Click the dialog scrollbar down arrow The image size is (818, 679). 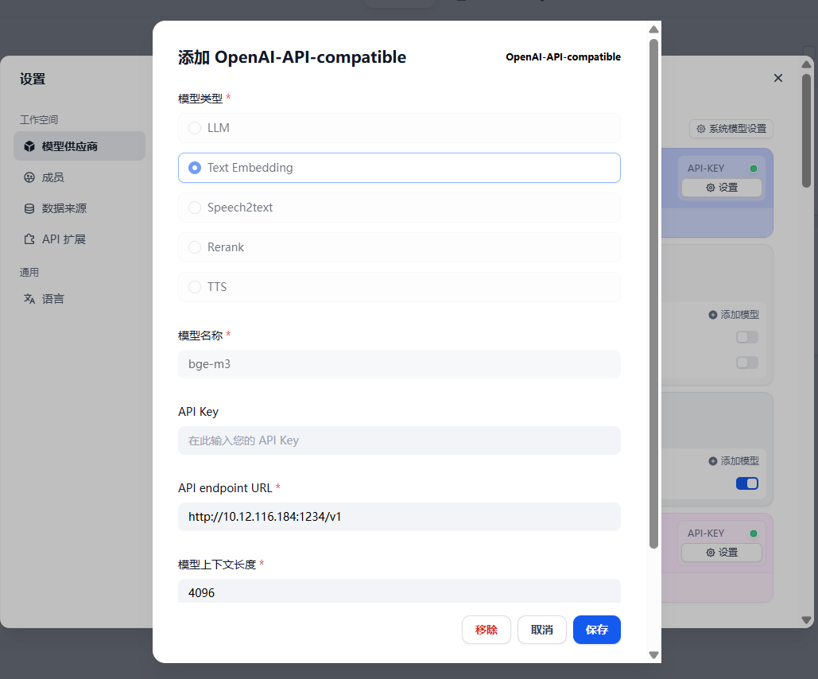pos(653,654)
